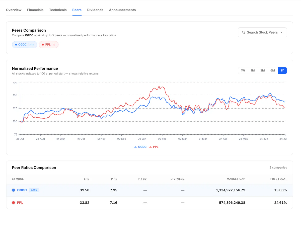Click the EPS column header
The width and height of the screenshot is (301, 226).
(87, 179)
